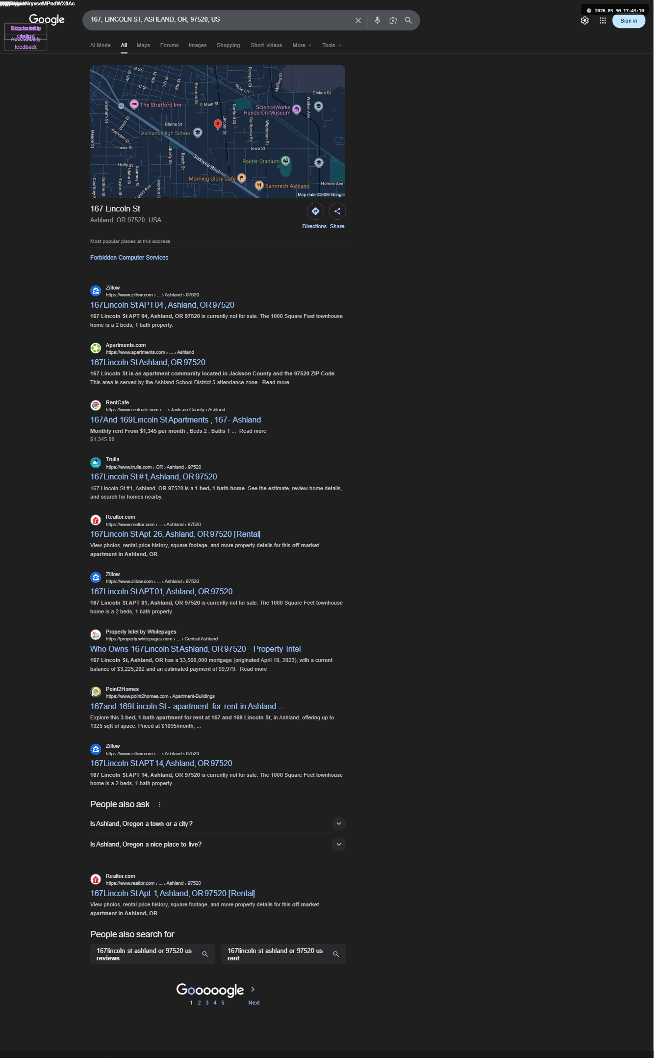
Task: Open Quick Settings gear icon
Action: click(x=585, y=21)
